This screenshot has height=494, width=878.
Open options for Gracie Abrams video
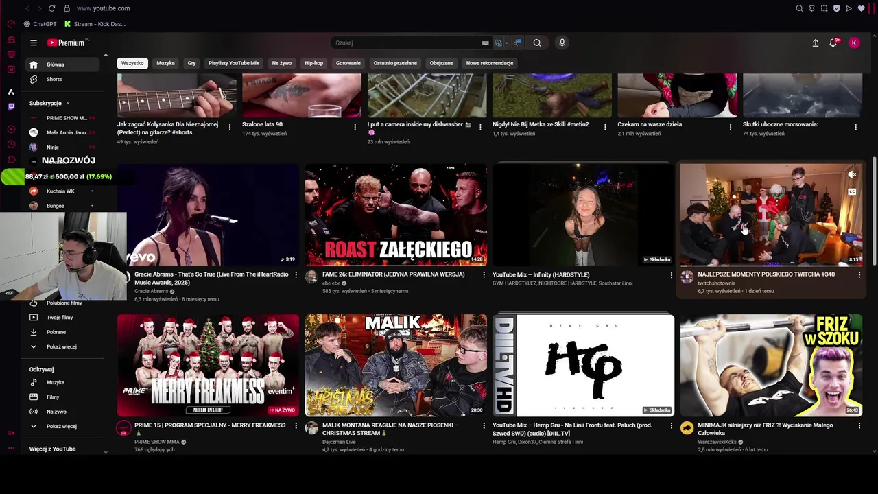[x=296, y=274]
